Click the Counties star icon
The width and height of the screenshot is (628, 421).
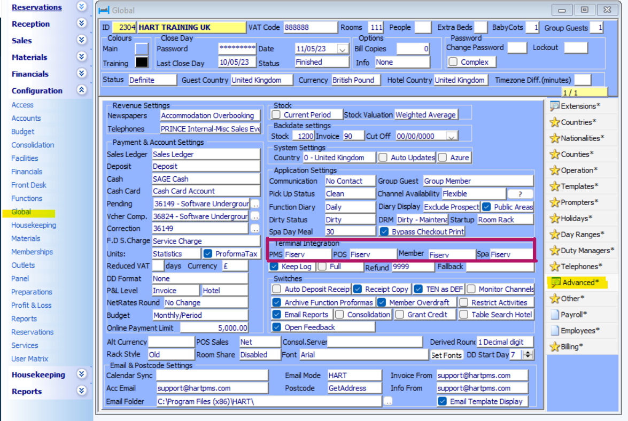pos(555,154)
